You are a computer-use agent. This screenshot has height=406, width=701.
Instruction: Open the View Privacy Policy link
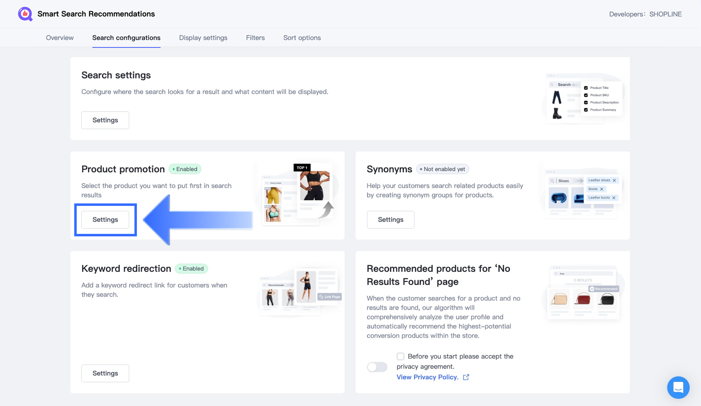point(427,377)
